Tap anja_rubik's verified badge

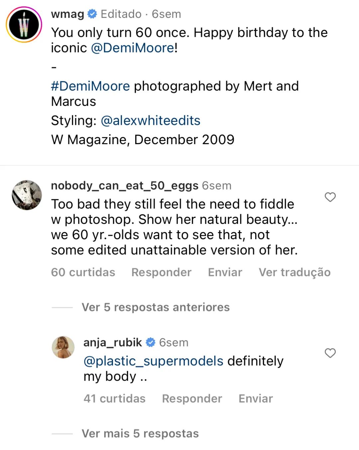[151, 342]
